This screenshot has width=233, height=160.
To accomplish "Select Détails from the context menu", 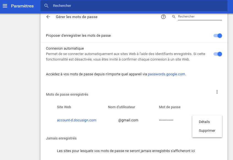I will pyautogui.click(x=204, y=122).
